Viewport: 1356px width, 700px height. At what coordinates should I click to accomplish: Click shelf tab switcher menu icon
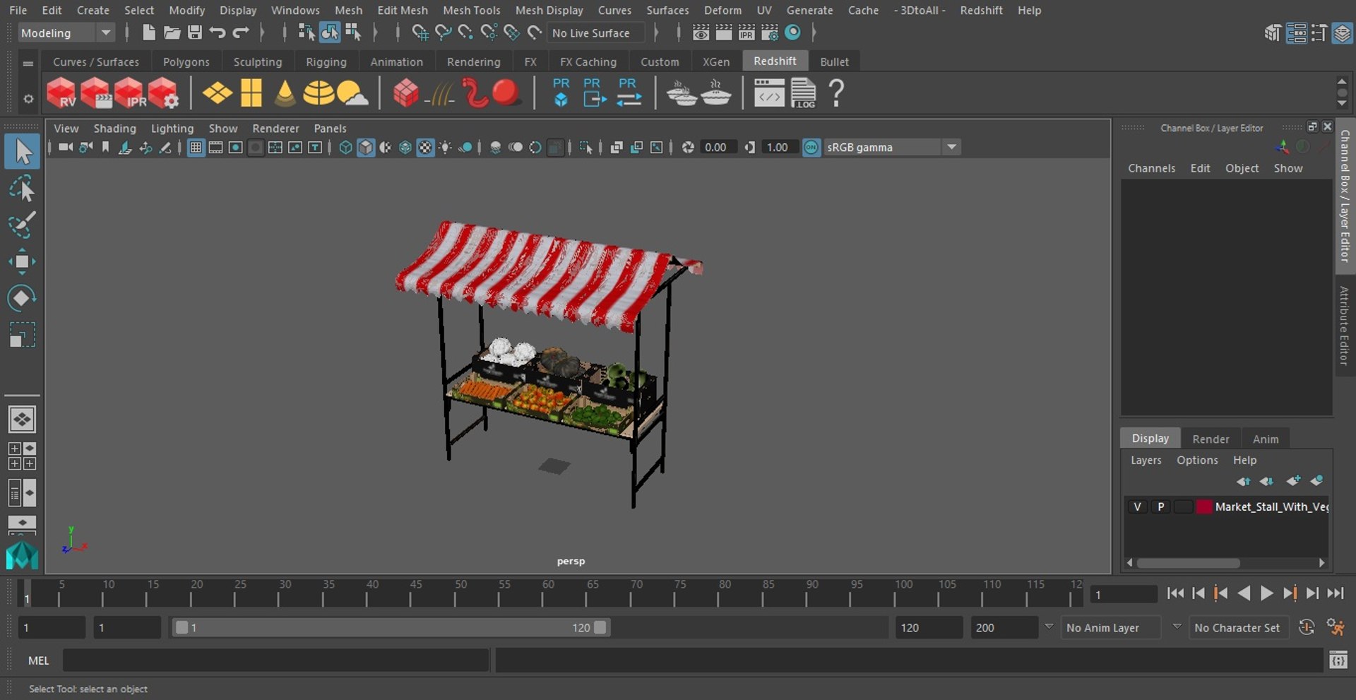(28, 63)
